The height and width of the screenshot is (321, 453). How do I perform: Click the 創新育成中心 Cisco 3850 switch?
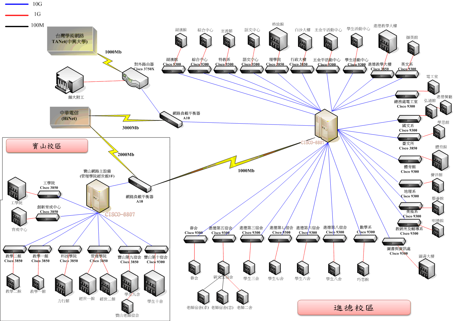click(48, 217)
